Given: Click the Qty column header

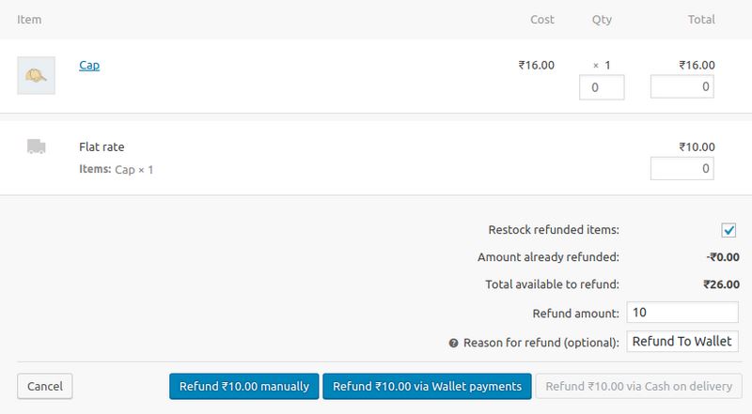Looking at the screenshot, I should tap(602, 20).
